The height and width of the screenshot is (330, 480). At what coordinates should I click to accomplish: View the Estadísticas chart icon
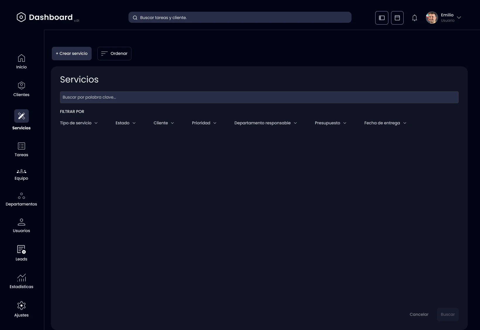coord(21,277)
